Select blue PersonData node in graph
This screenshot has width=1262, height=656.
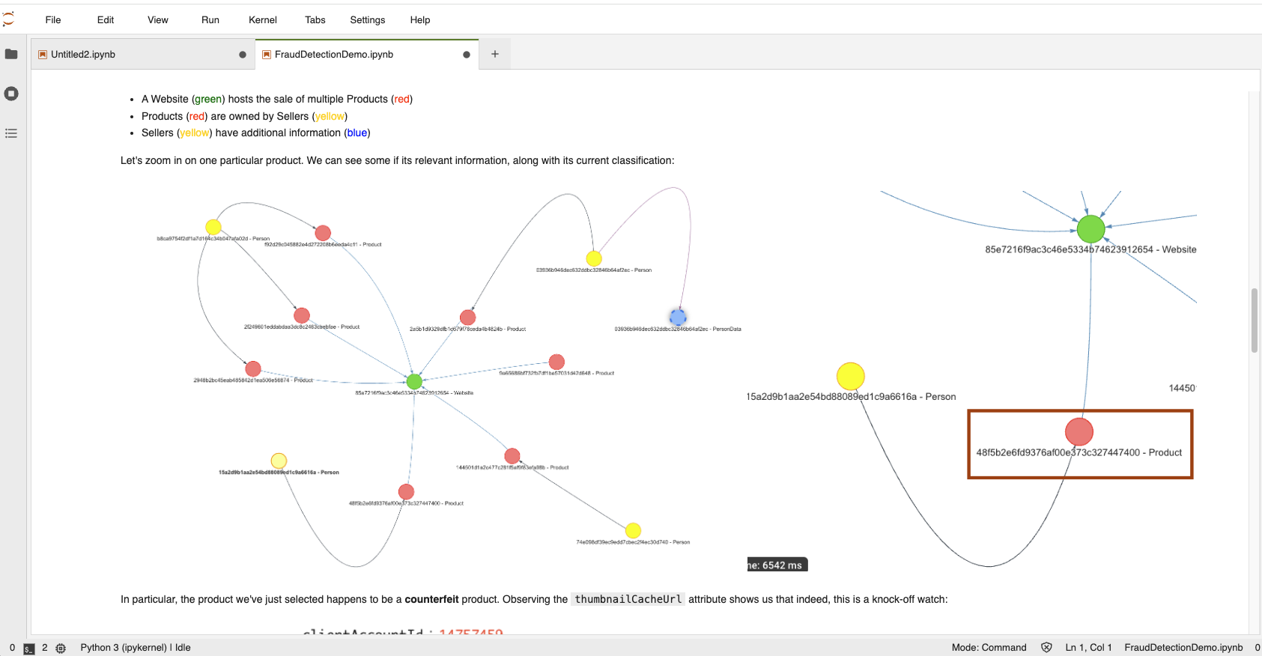click(x=678, y=317)
